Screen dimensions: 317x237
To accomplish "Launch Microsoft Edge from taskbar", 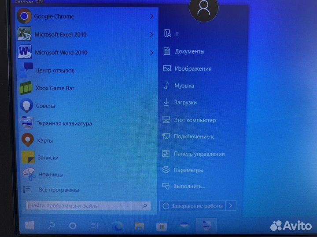I will point(117,226).
